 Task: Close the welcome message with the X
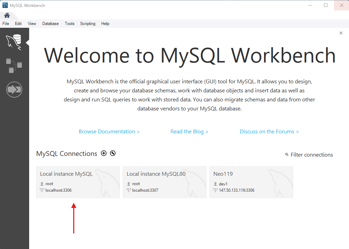click(341, 33)
